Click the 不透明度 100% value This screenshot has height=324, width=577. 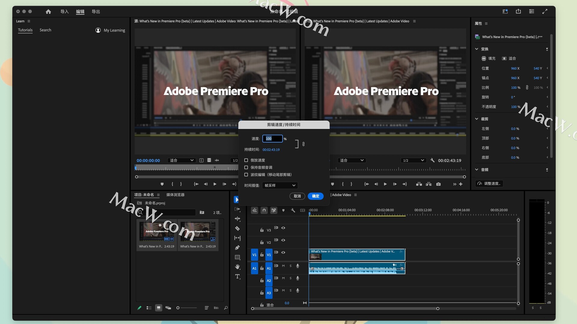point(516,107)
